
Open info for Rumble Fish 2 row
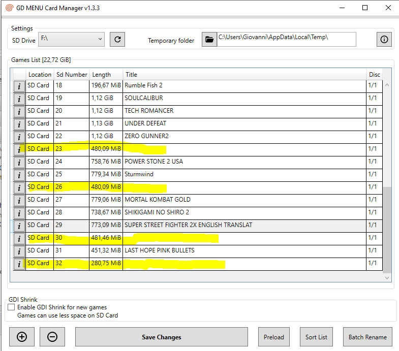[19, 86]
